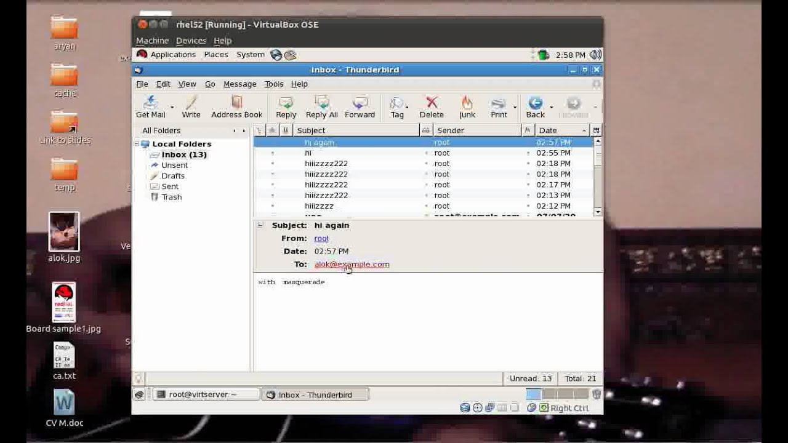This screenshot has height=443, width=788.
Task: Open the Back history dropdown arrow
Action: [551, 106]
